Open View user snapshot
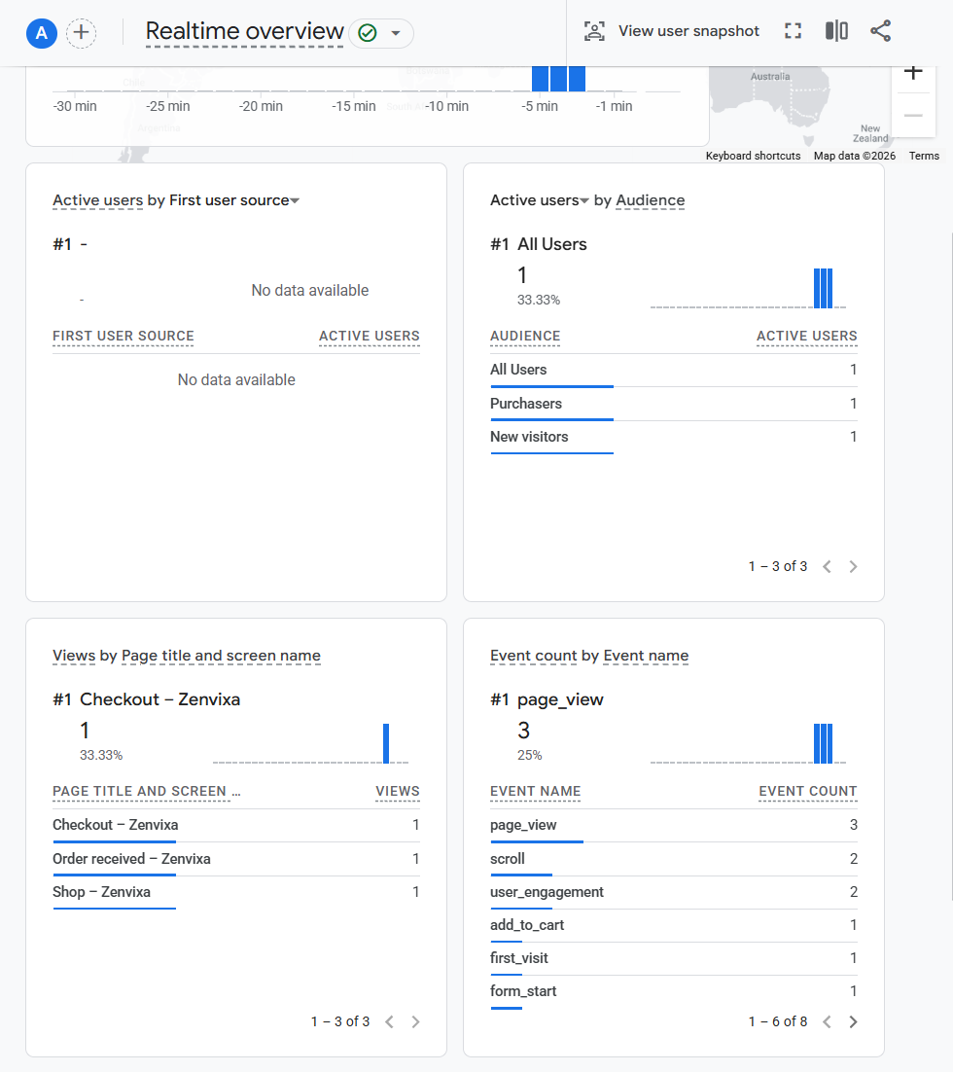The image size is (953, 1072). pos(671,31)
